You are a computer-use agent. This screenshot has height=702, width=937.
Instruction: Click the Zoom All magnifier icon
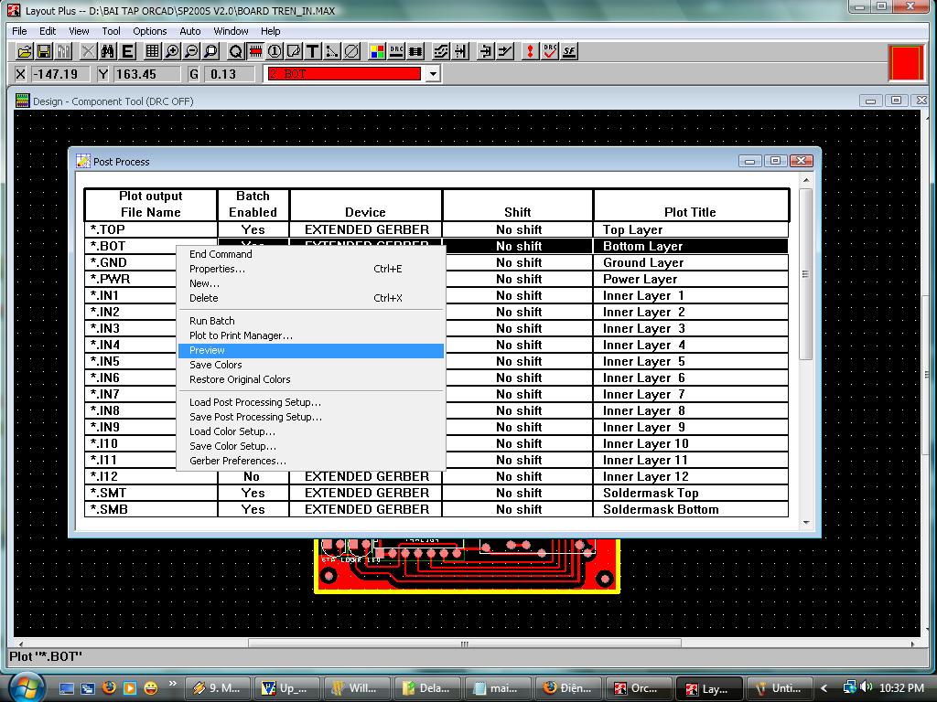click(x=210, y=51)
